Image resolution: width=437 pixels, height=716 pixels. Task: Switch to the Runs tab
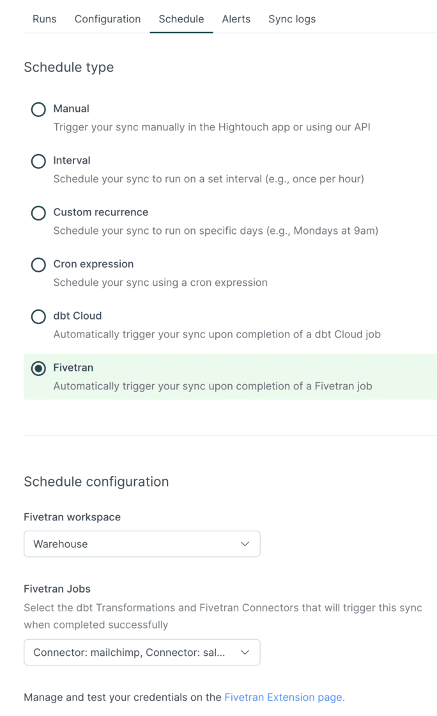click(x=44, y=19)
